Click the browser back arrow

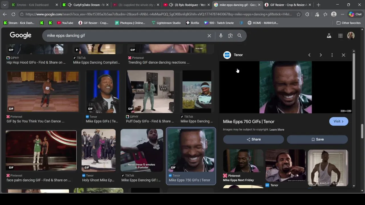coord(5,14)
